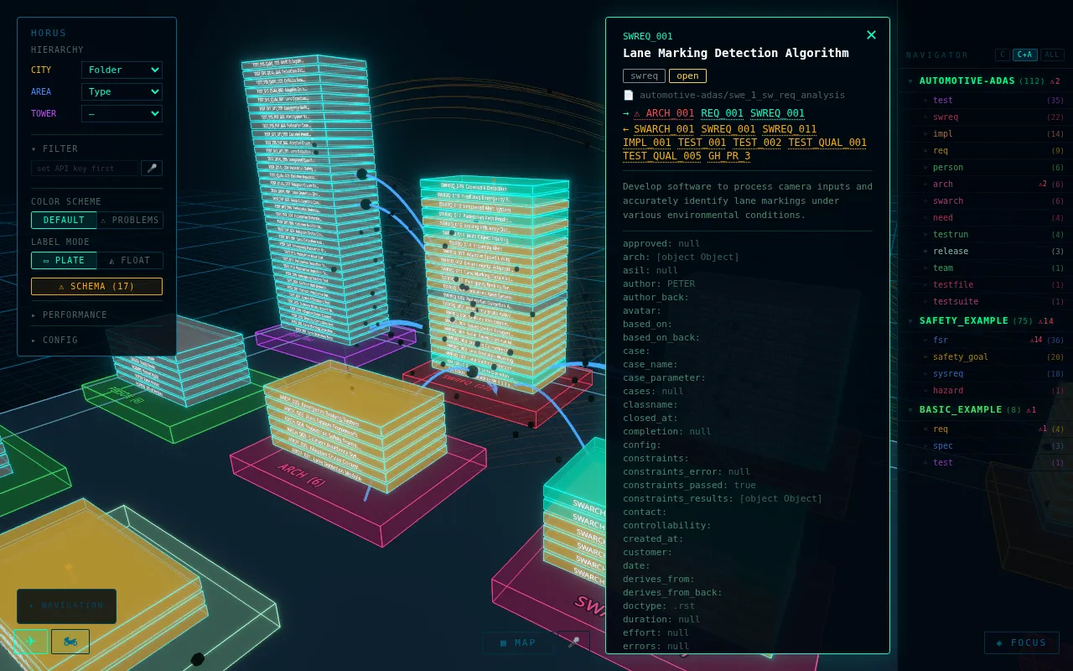Click the MAP button
Screen dimensions: 1073x671
[518, 642]
